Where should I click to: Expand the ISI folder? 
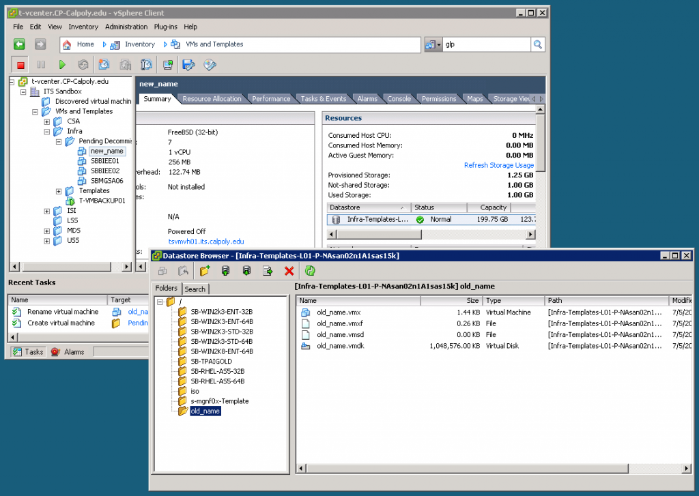(47, 211)
